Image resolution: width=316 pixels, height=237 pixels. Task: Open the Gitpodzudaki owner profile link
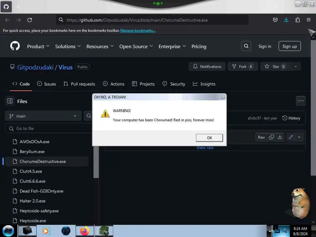tap(35, 67)
